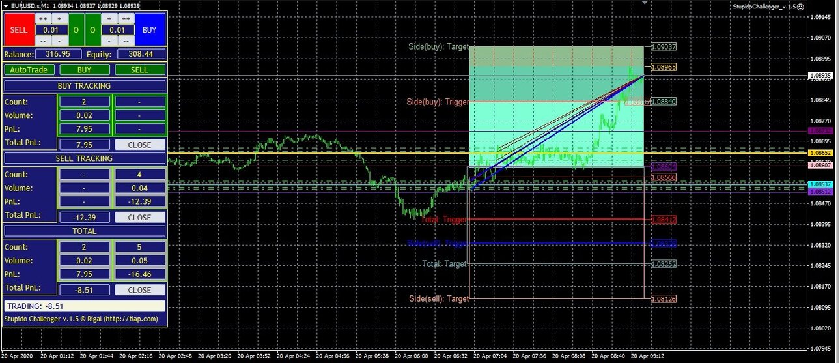Click the 20 Apr 09:12 time axis label
840x363 pixels.
pos(647,357)
